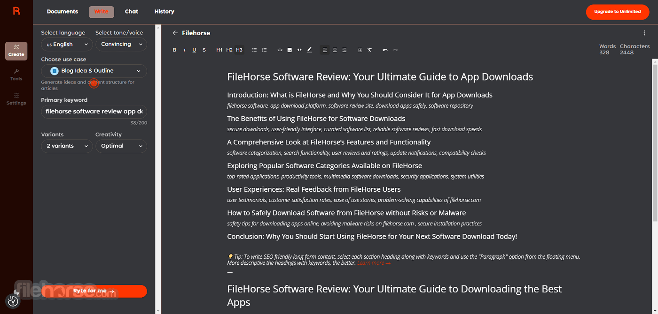Apply H3 heading style
Screen dimensions: 658x314
point(239,50)
